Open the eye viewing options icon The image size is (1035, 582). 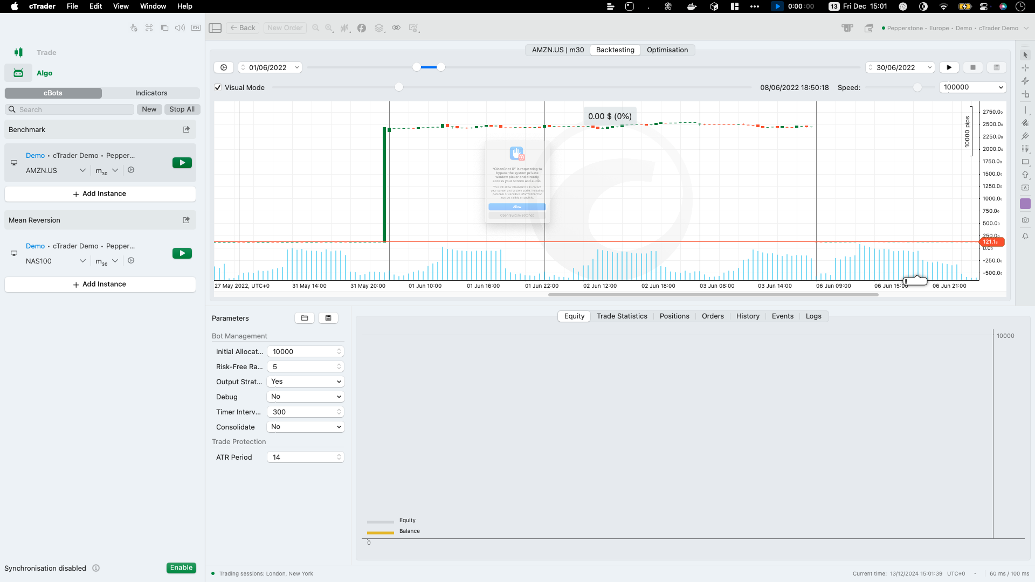coord(396,28)
